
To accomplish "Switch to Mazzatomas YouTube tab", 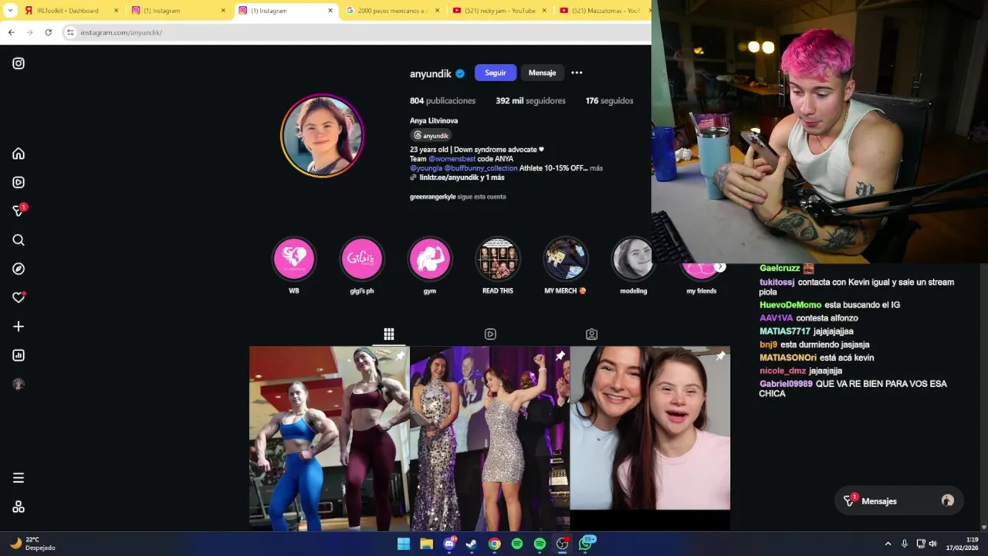I will tap(605, 11).
